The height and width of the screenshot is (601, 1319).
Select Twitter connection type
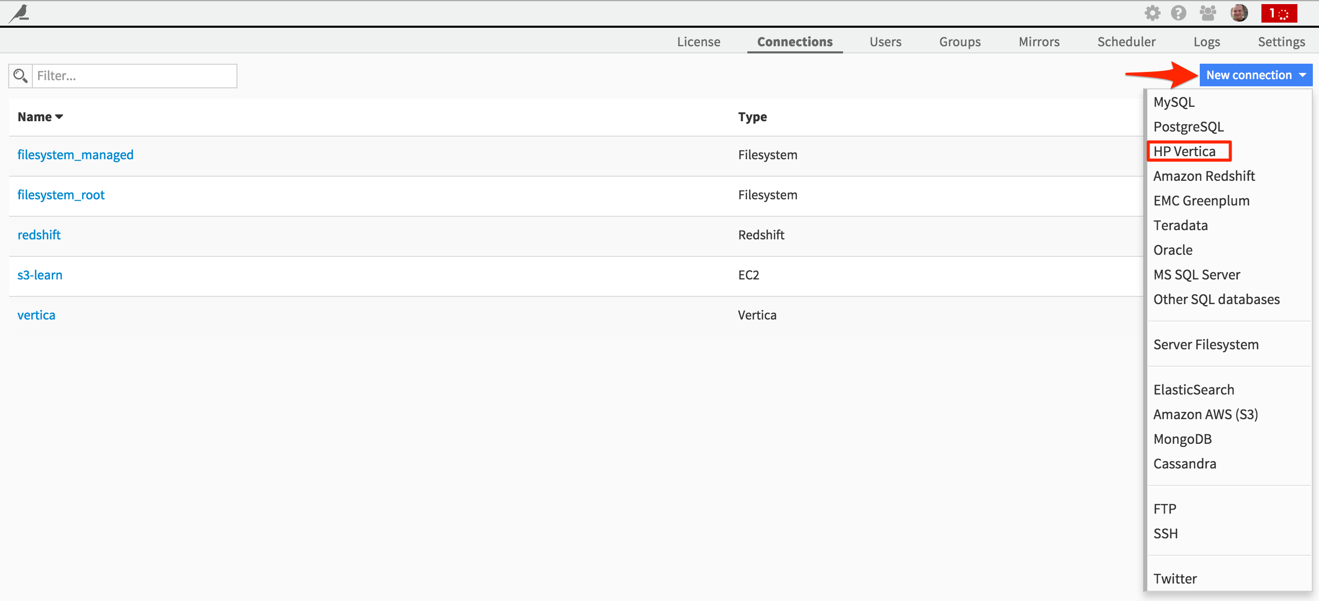coord(1175,579)
